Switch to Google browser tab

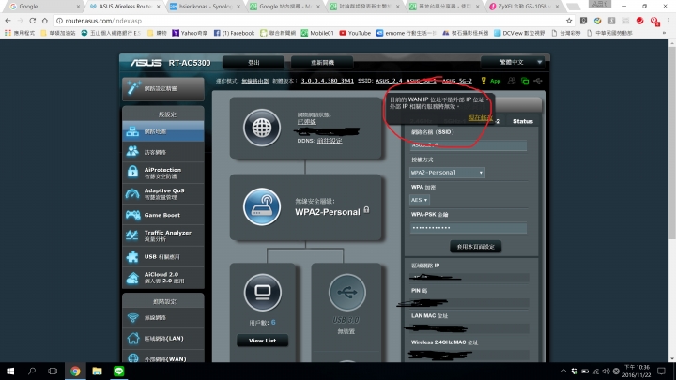coord(43,6)
